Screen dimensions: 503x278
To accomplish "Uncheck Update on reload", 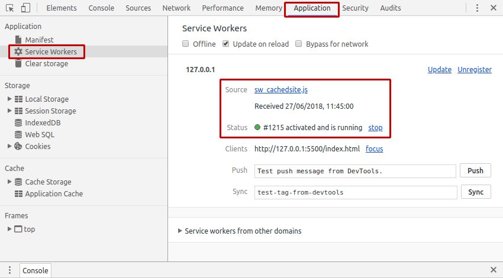I will coord(226,44).
